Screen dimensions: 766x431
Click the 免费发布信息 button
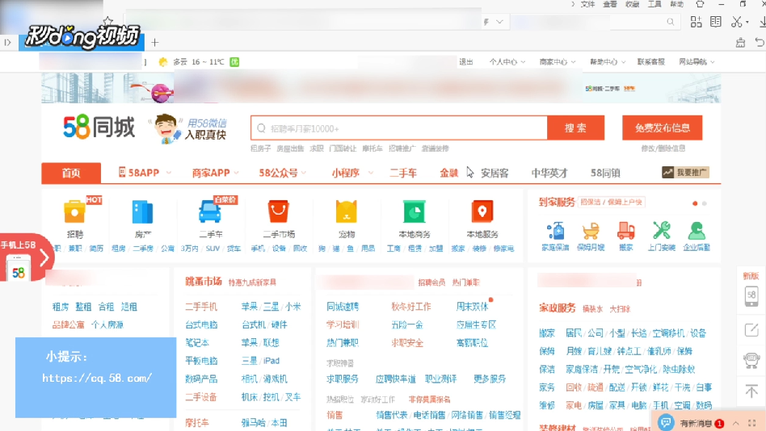(x=663, y=128)
